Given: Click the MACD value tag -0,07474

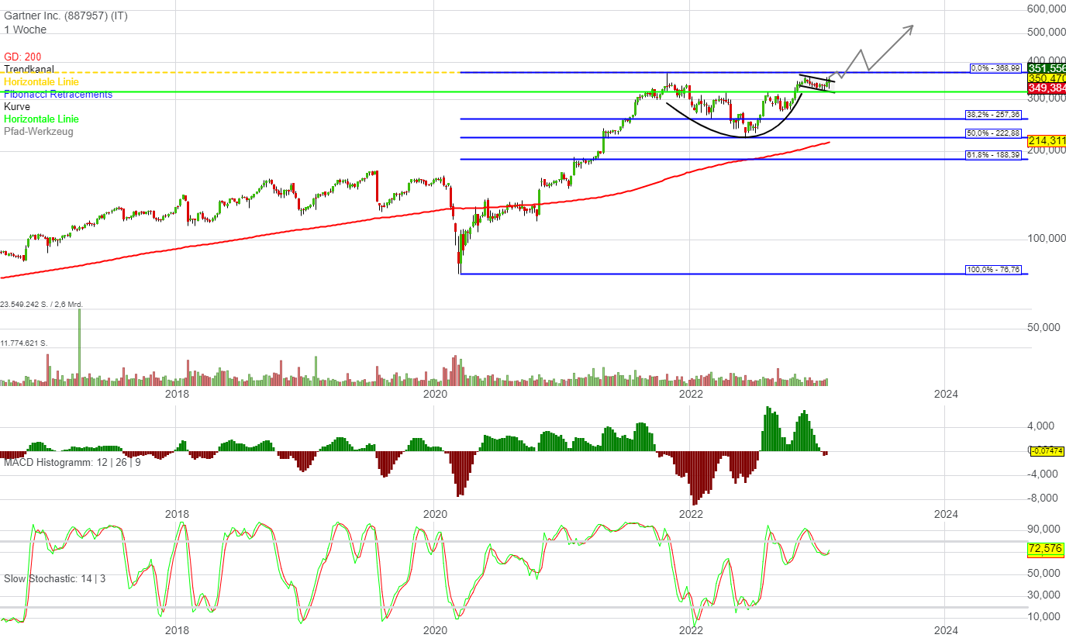Looking at the screenshot, I should (x=1047, y=450).
